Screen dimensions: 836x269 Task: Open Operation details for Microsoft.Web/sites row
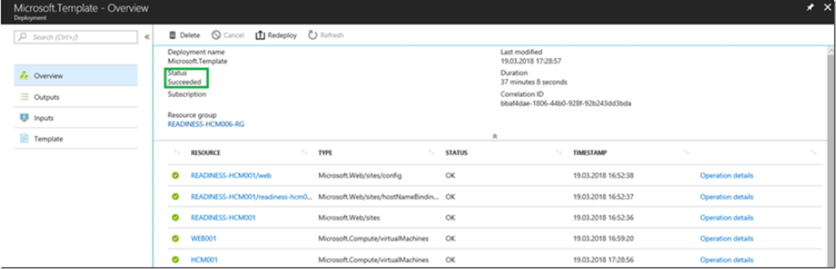tap(727, 218)
